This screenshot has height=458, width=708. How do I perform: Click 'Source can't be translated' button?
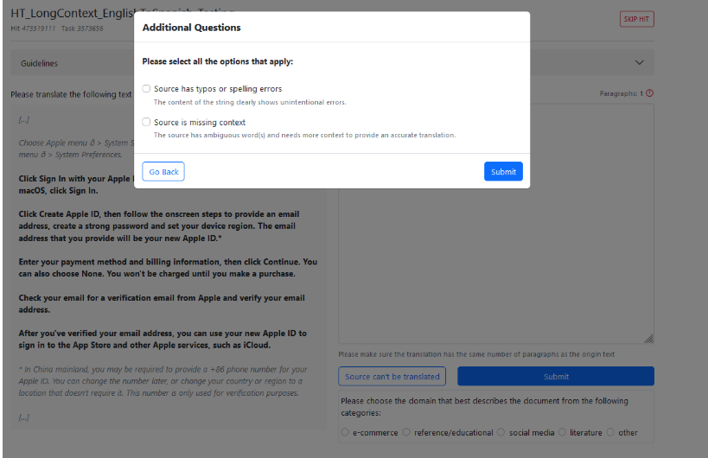(393, 377)
